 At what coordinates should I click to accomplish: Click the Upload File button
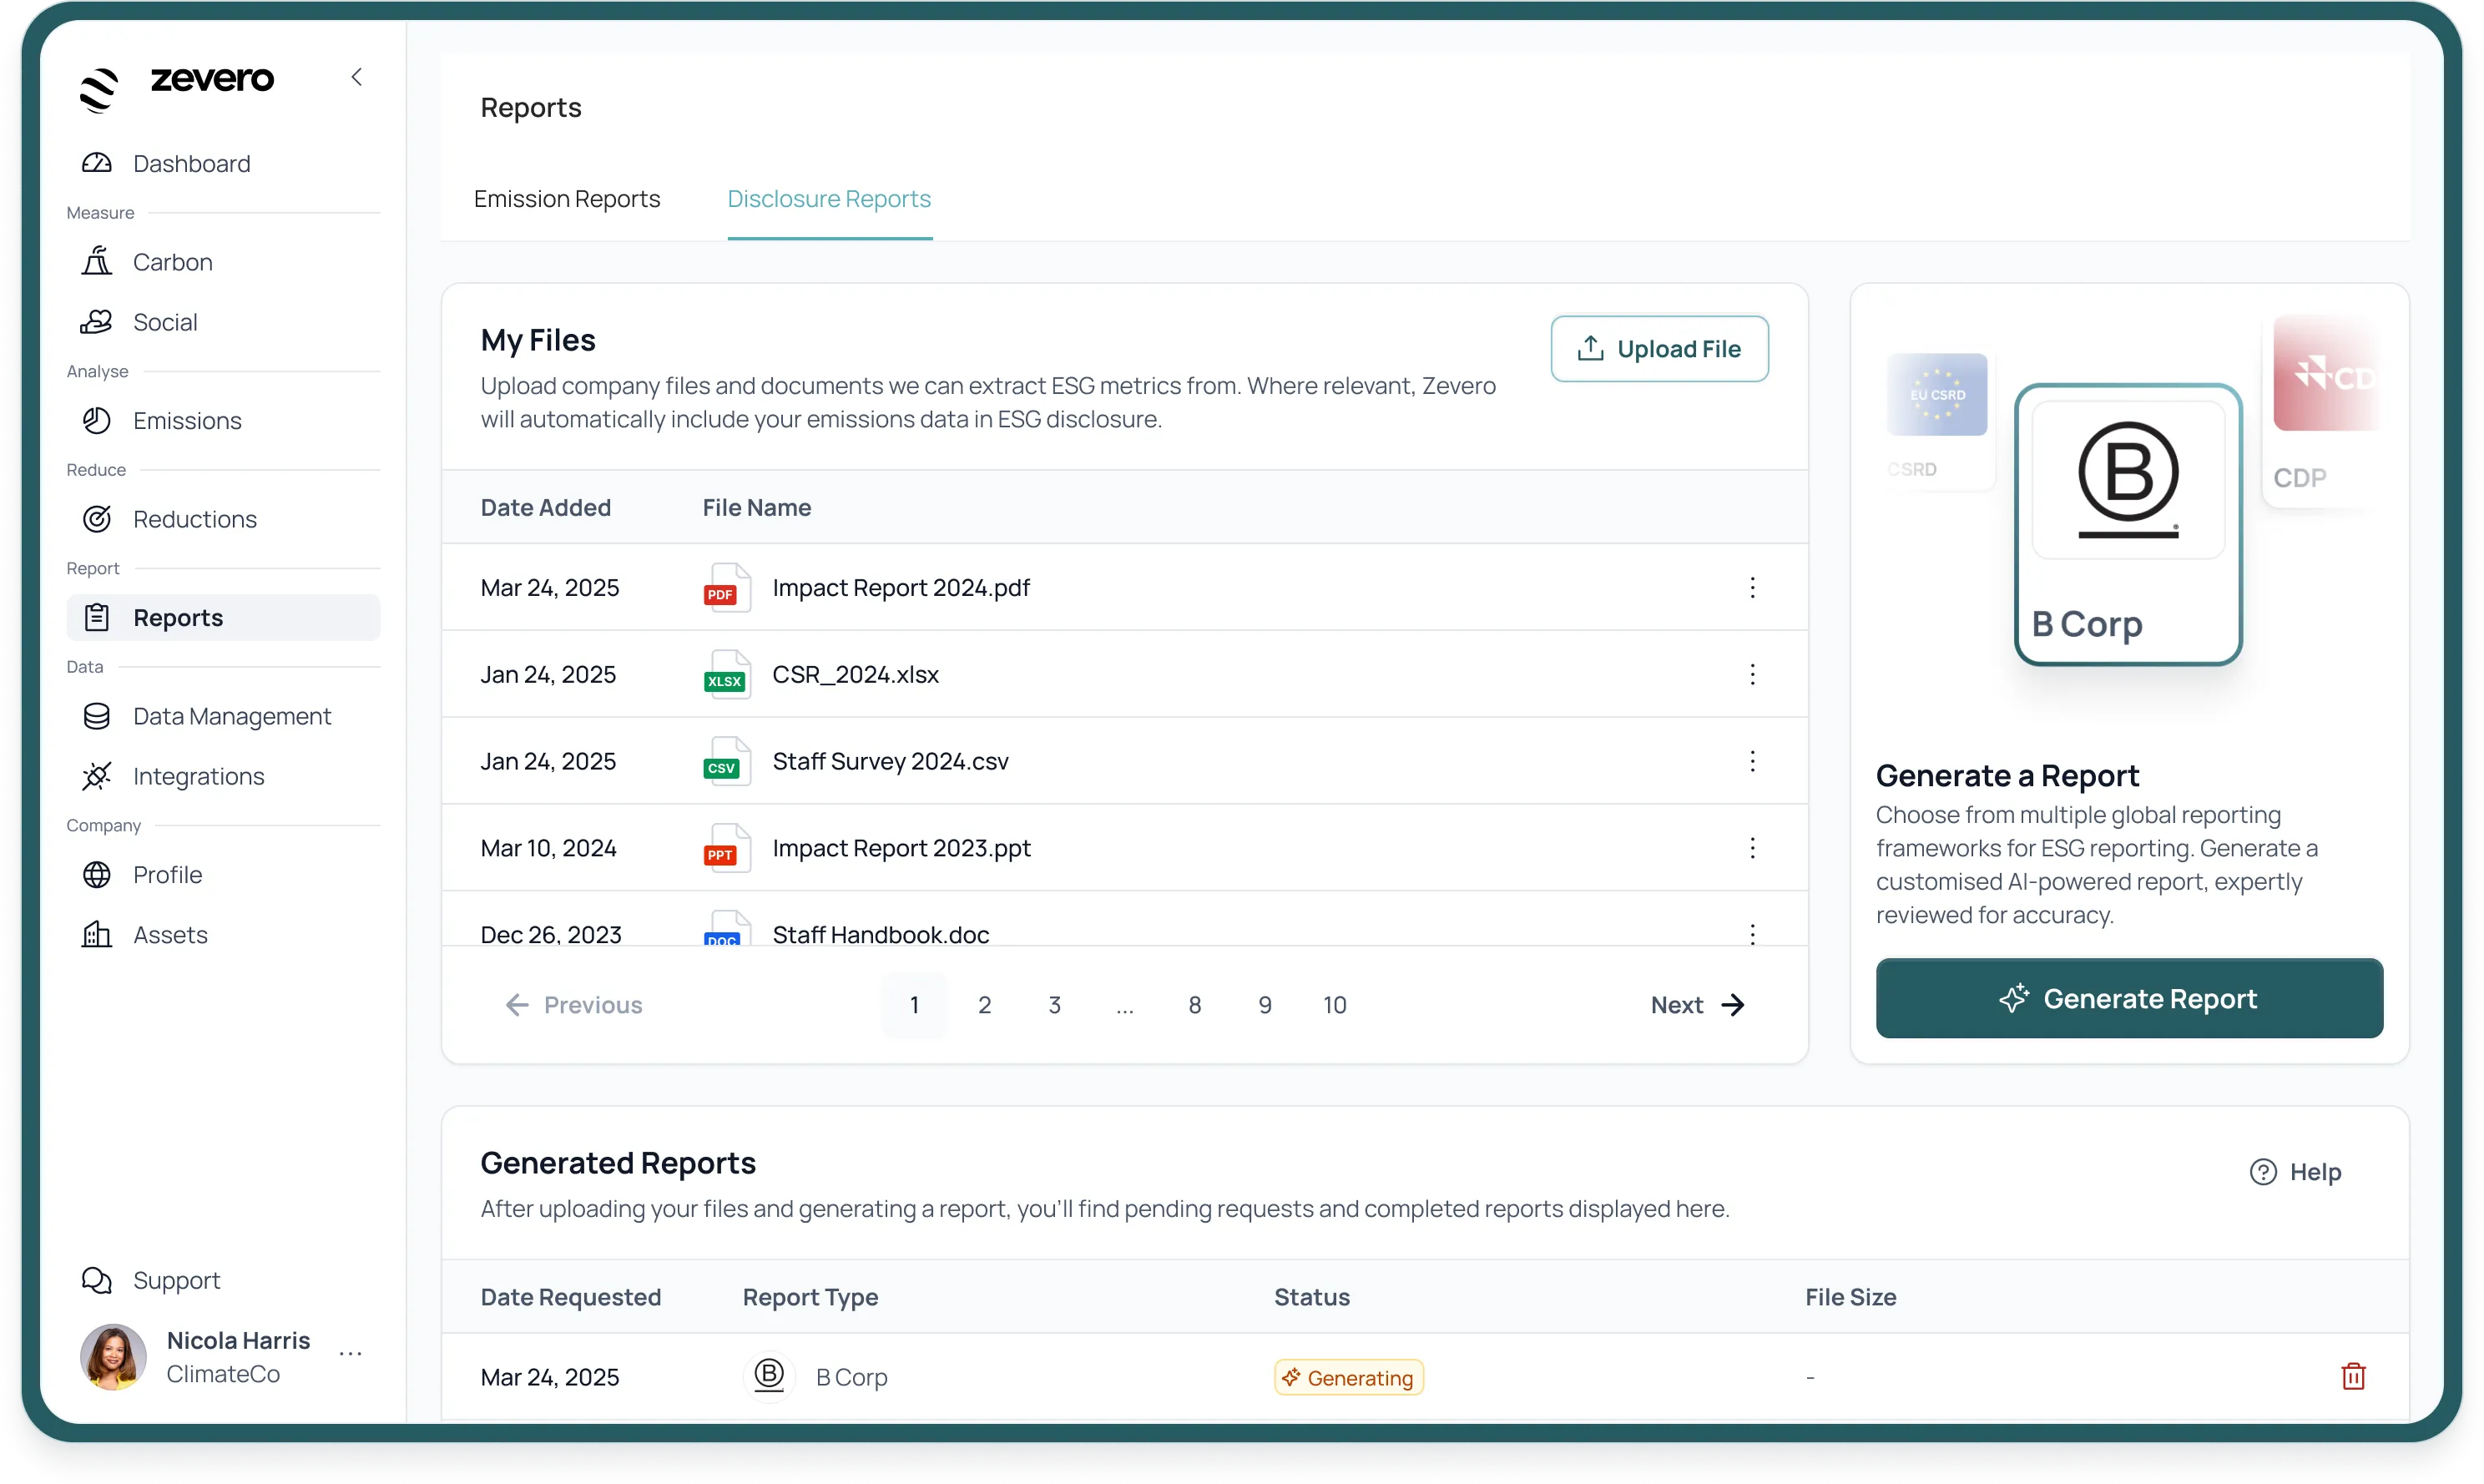1659,348
